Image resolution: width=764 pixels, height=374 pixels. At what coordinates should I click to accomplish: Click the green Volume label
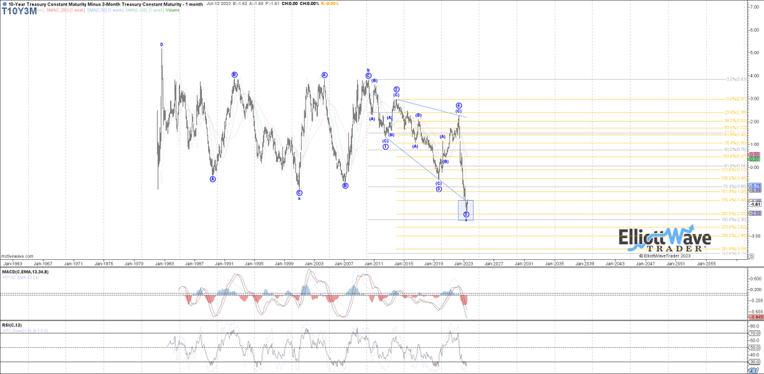pyautogui.click(x=173, y=11)
